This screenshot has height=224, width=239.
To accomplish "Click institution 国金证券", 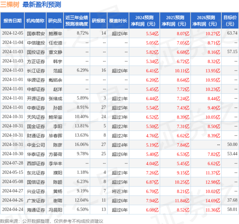I will 36,127.
